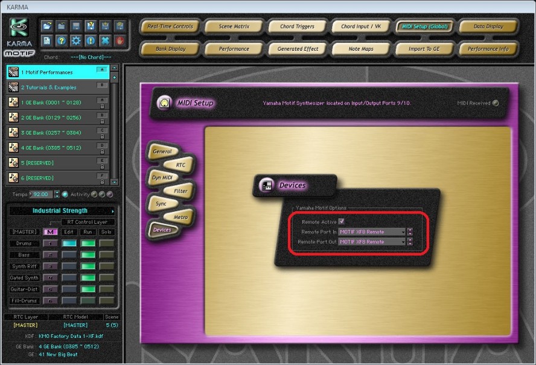
Task: Click the blue exclamation mark icon
Action: 91,40
